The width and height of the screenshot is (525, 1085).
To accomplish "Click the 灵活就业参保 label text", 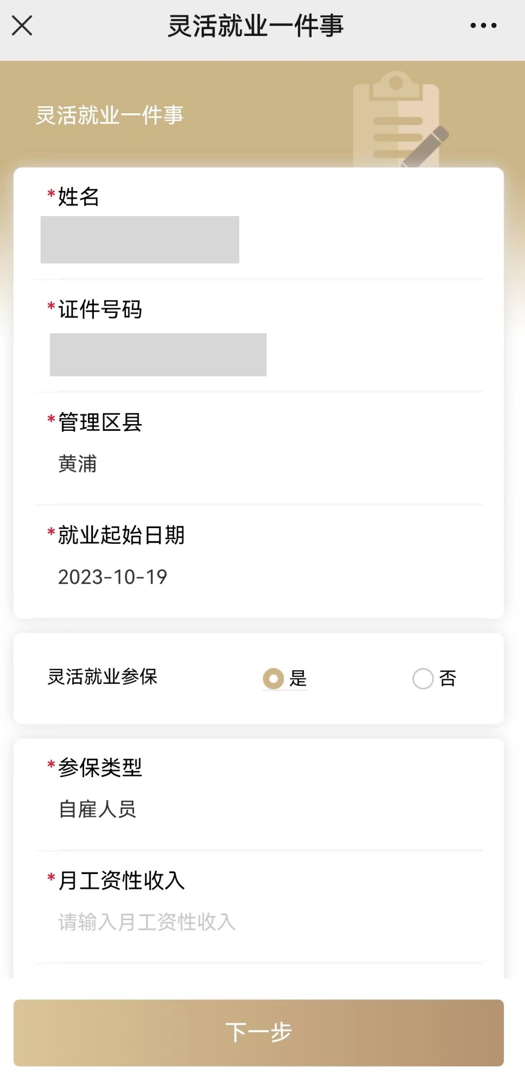I will click(102, 677).
